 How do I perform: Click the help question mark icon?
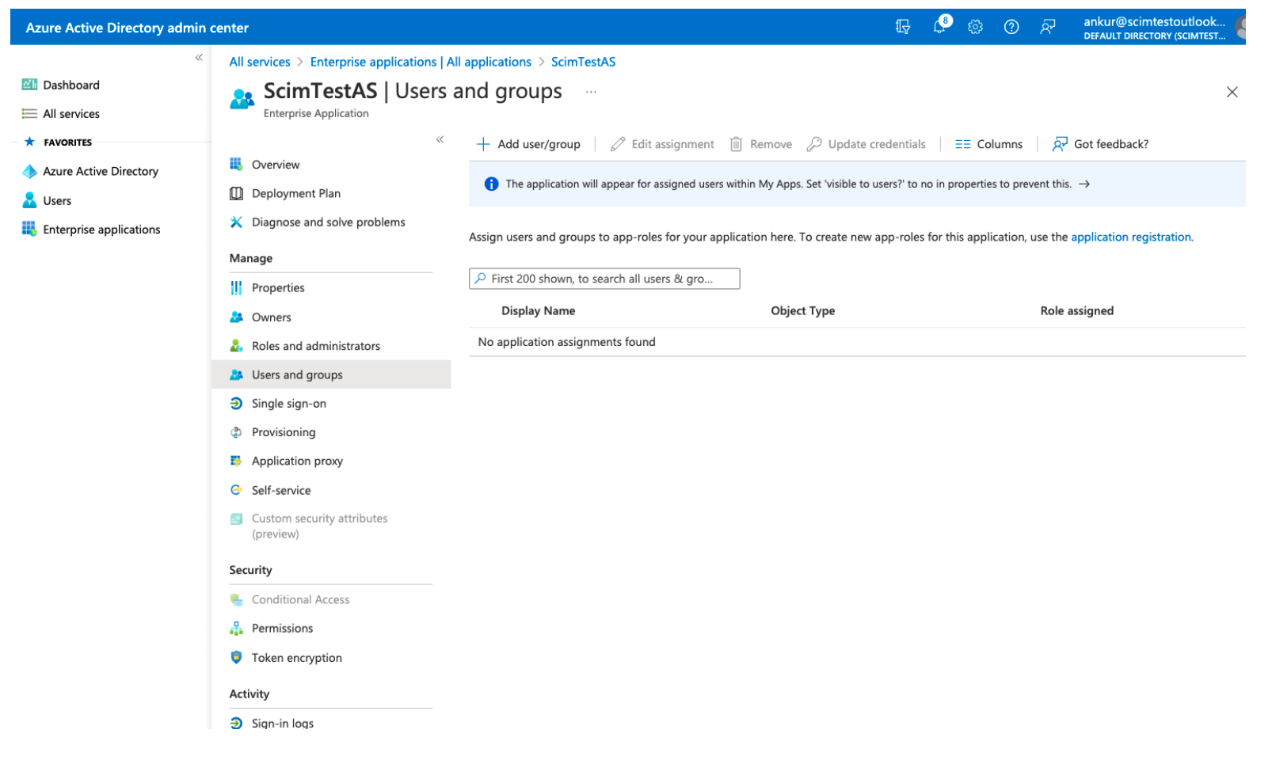click(x=1011, y=27)
